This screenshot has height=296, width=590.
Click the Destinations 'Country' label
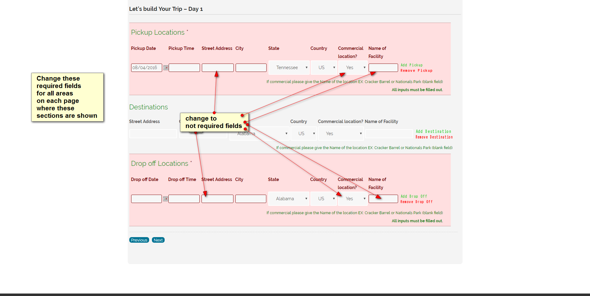coord(299,121)
